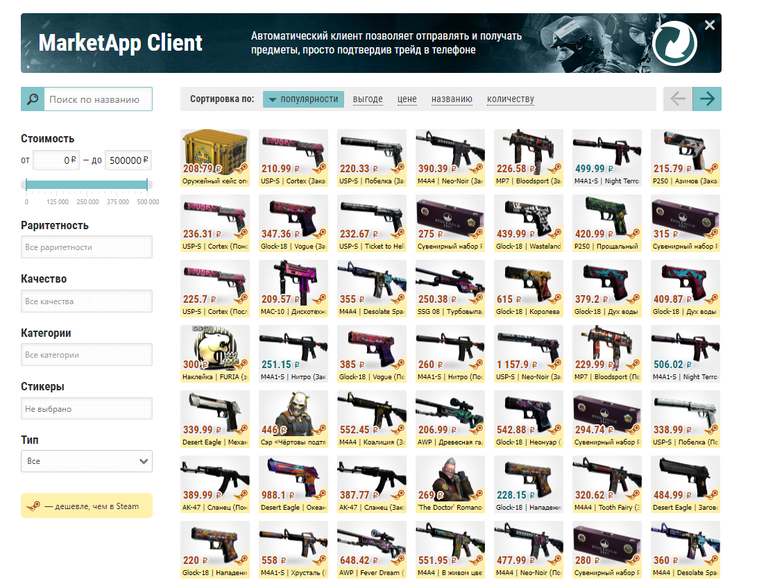Open AK-47 Сланец item priced 389.99

[215, 484]
